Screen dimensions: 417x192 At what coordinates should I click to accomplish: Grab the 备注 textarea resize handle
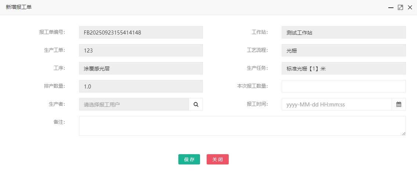[404, 134]
